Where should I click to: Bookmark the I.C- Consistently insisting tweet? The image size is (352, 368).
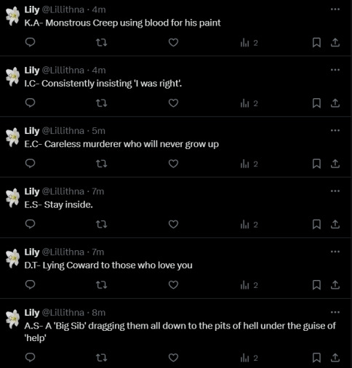coord(316,103)
